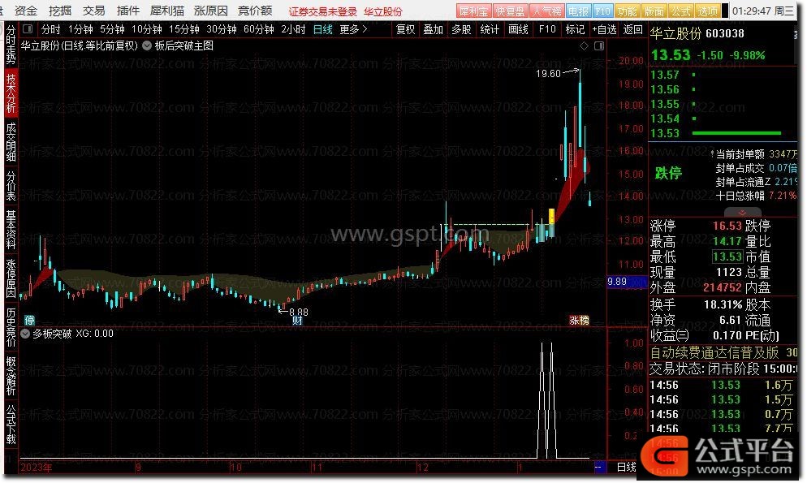Image resolution: width=807 pixels, height=483 pixels.
Task: Open the 分时走势 sidebar tab
Action: (x=11, y=45)
